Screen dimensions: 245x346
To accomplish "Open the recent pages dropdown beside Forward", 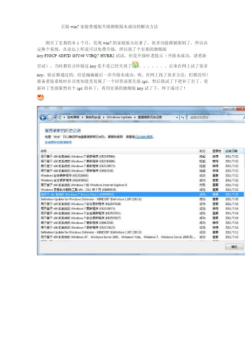I will (x=55, y=118).
